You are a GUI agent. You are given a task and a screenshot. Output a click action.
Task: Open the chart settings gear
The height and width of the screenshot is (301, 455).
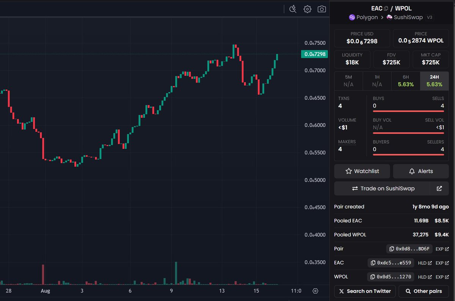[x=307, y=9]
